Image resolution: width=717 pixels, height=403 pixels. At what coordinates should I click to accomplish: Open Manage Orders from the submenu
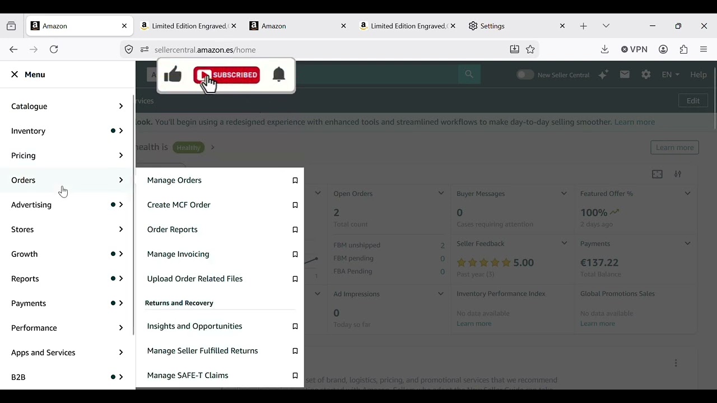coord(174,180)
